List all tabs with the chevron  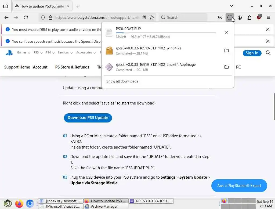click(231, 6)
